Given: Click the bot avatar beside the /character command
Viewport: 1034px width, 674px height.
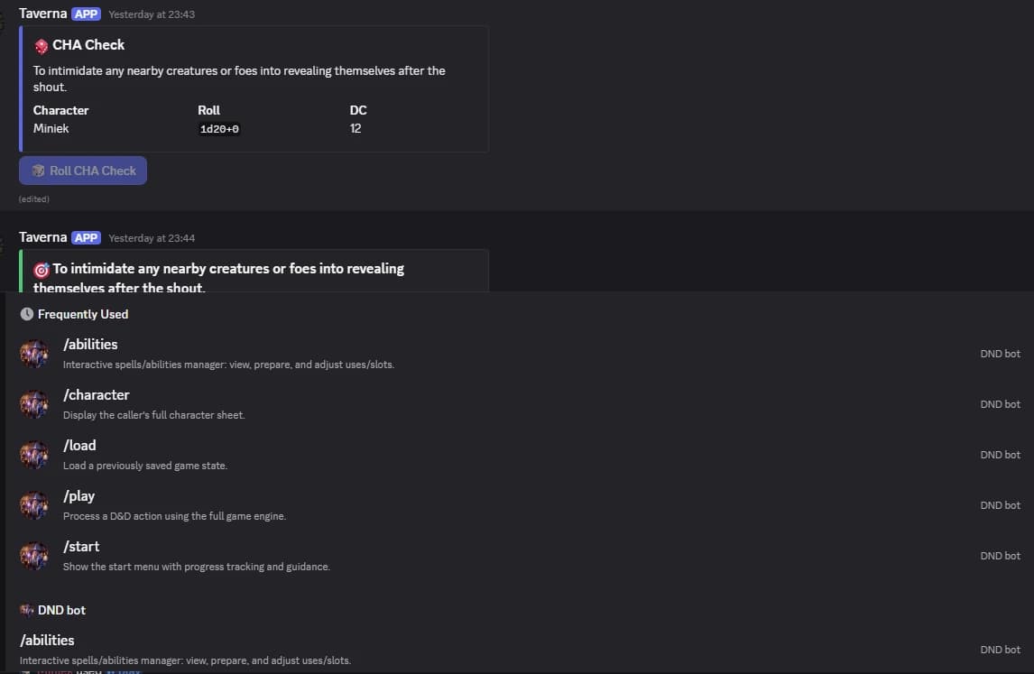Looking at the screenshot, I should [x=34, y=404].
